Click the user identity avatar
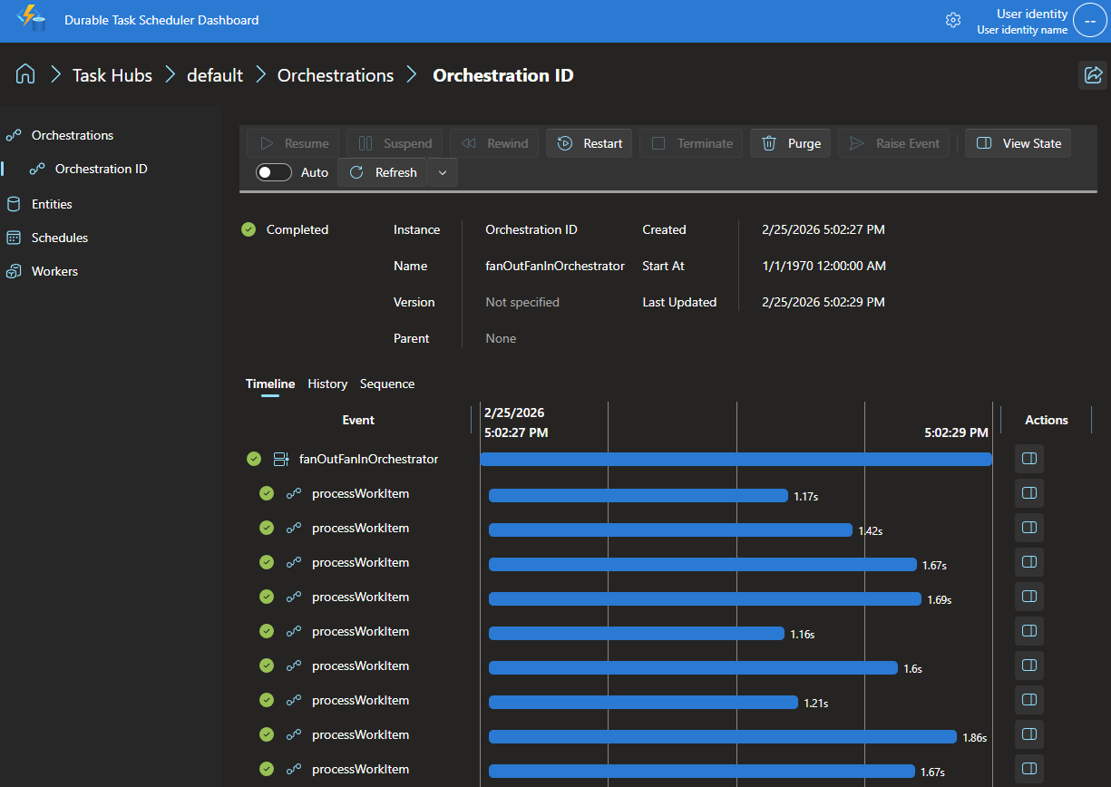The width and height of the screenshot is (1111, 787). click(x=1089, y=19)
